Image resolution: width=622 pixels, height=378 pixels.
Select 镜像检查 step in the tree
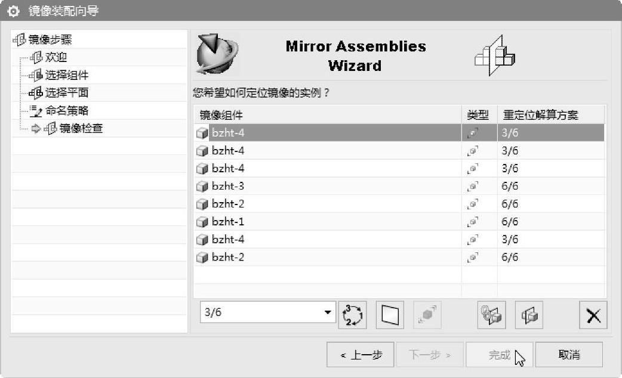coord(81,129)
